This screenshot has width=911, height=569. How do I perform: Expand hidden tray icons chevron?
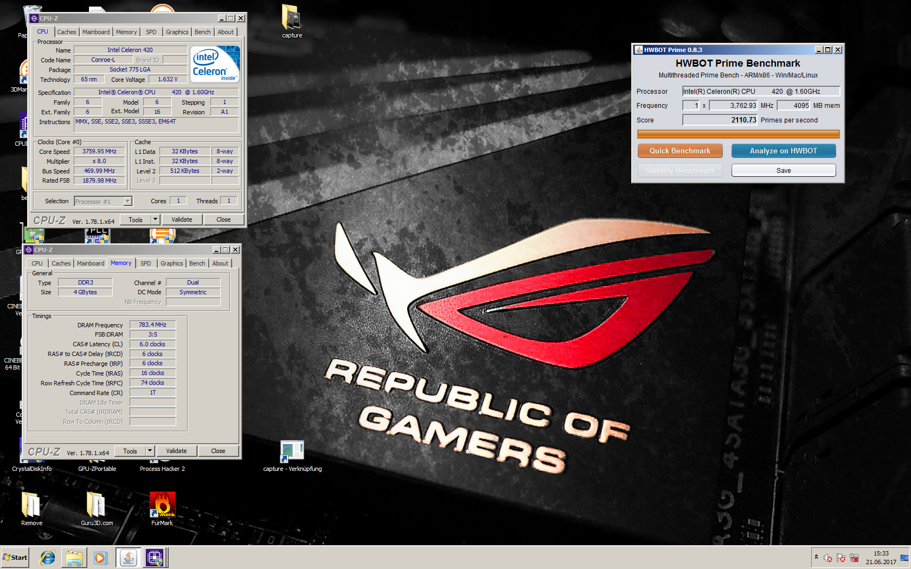tap(816, 557)
